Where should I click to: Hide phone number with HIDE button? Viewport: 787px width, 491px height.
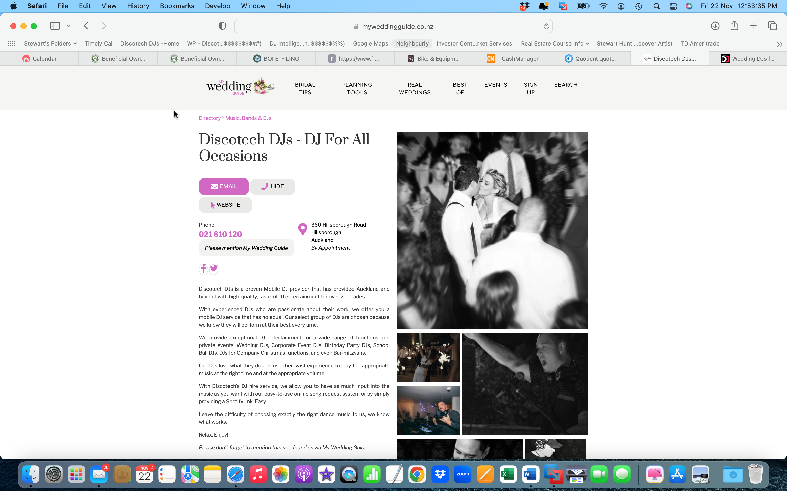coord(273,186)
